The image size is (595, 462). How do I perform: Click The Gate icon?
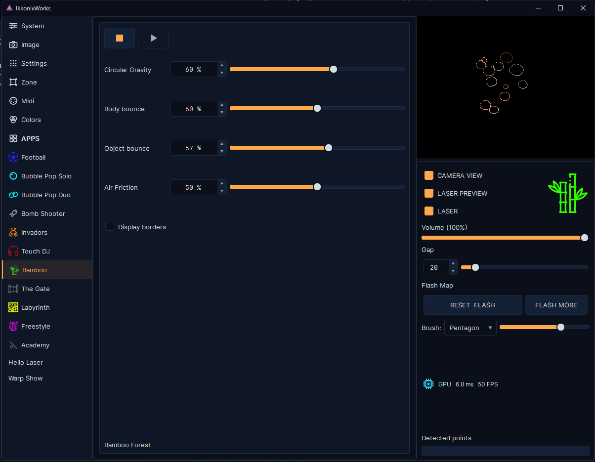(x=13, y=289)
